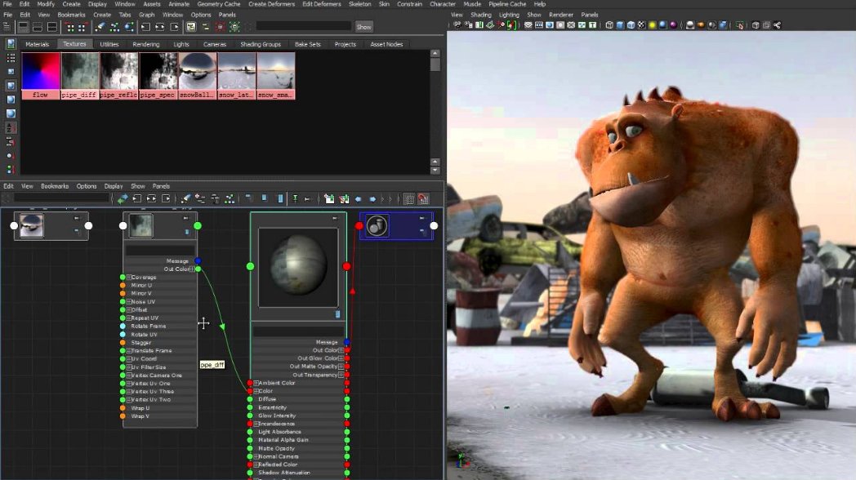Screen dimensions: 856x480
Task: Open the Shading Groups tab
Action: (261, 44)
